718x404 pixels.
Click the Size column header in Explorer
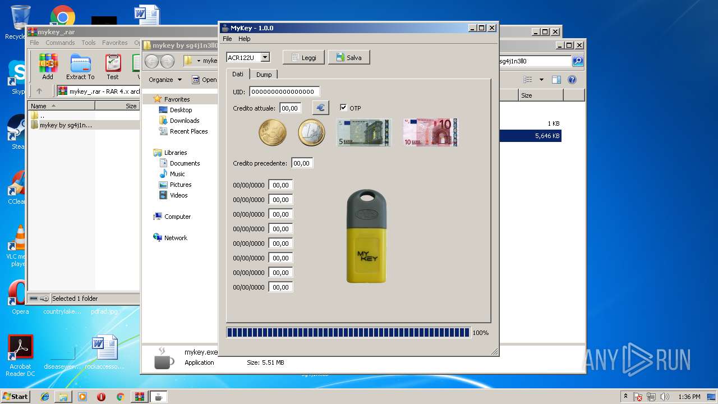click(541, 95)
